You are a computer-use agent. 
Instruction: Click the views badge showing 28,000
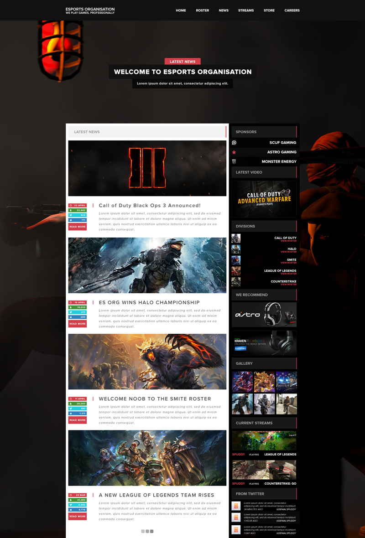point(77,403)
